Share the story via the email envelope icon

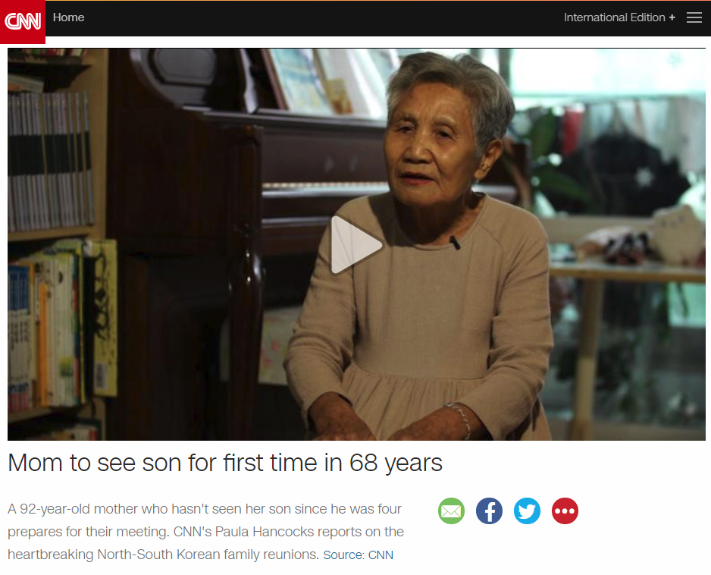pyautogui.click(x=451, y=511)
